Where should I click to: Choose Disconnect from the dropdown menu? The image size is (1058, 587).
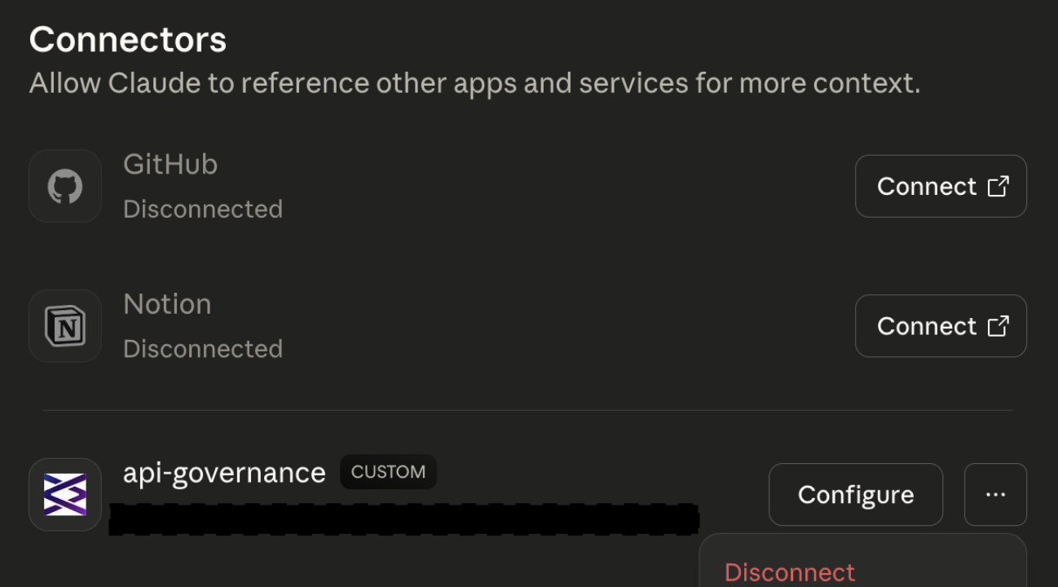click(790, 572)
